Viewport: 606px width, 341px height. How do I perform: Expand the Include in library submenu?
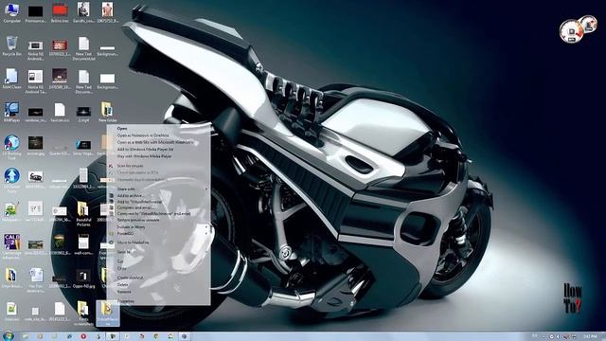click(158, 227)
